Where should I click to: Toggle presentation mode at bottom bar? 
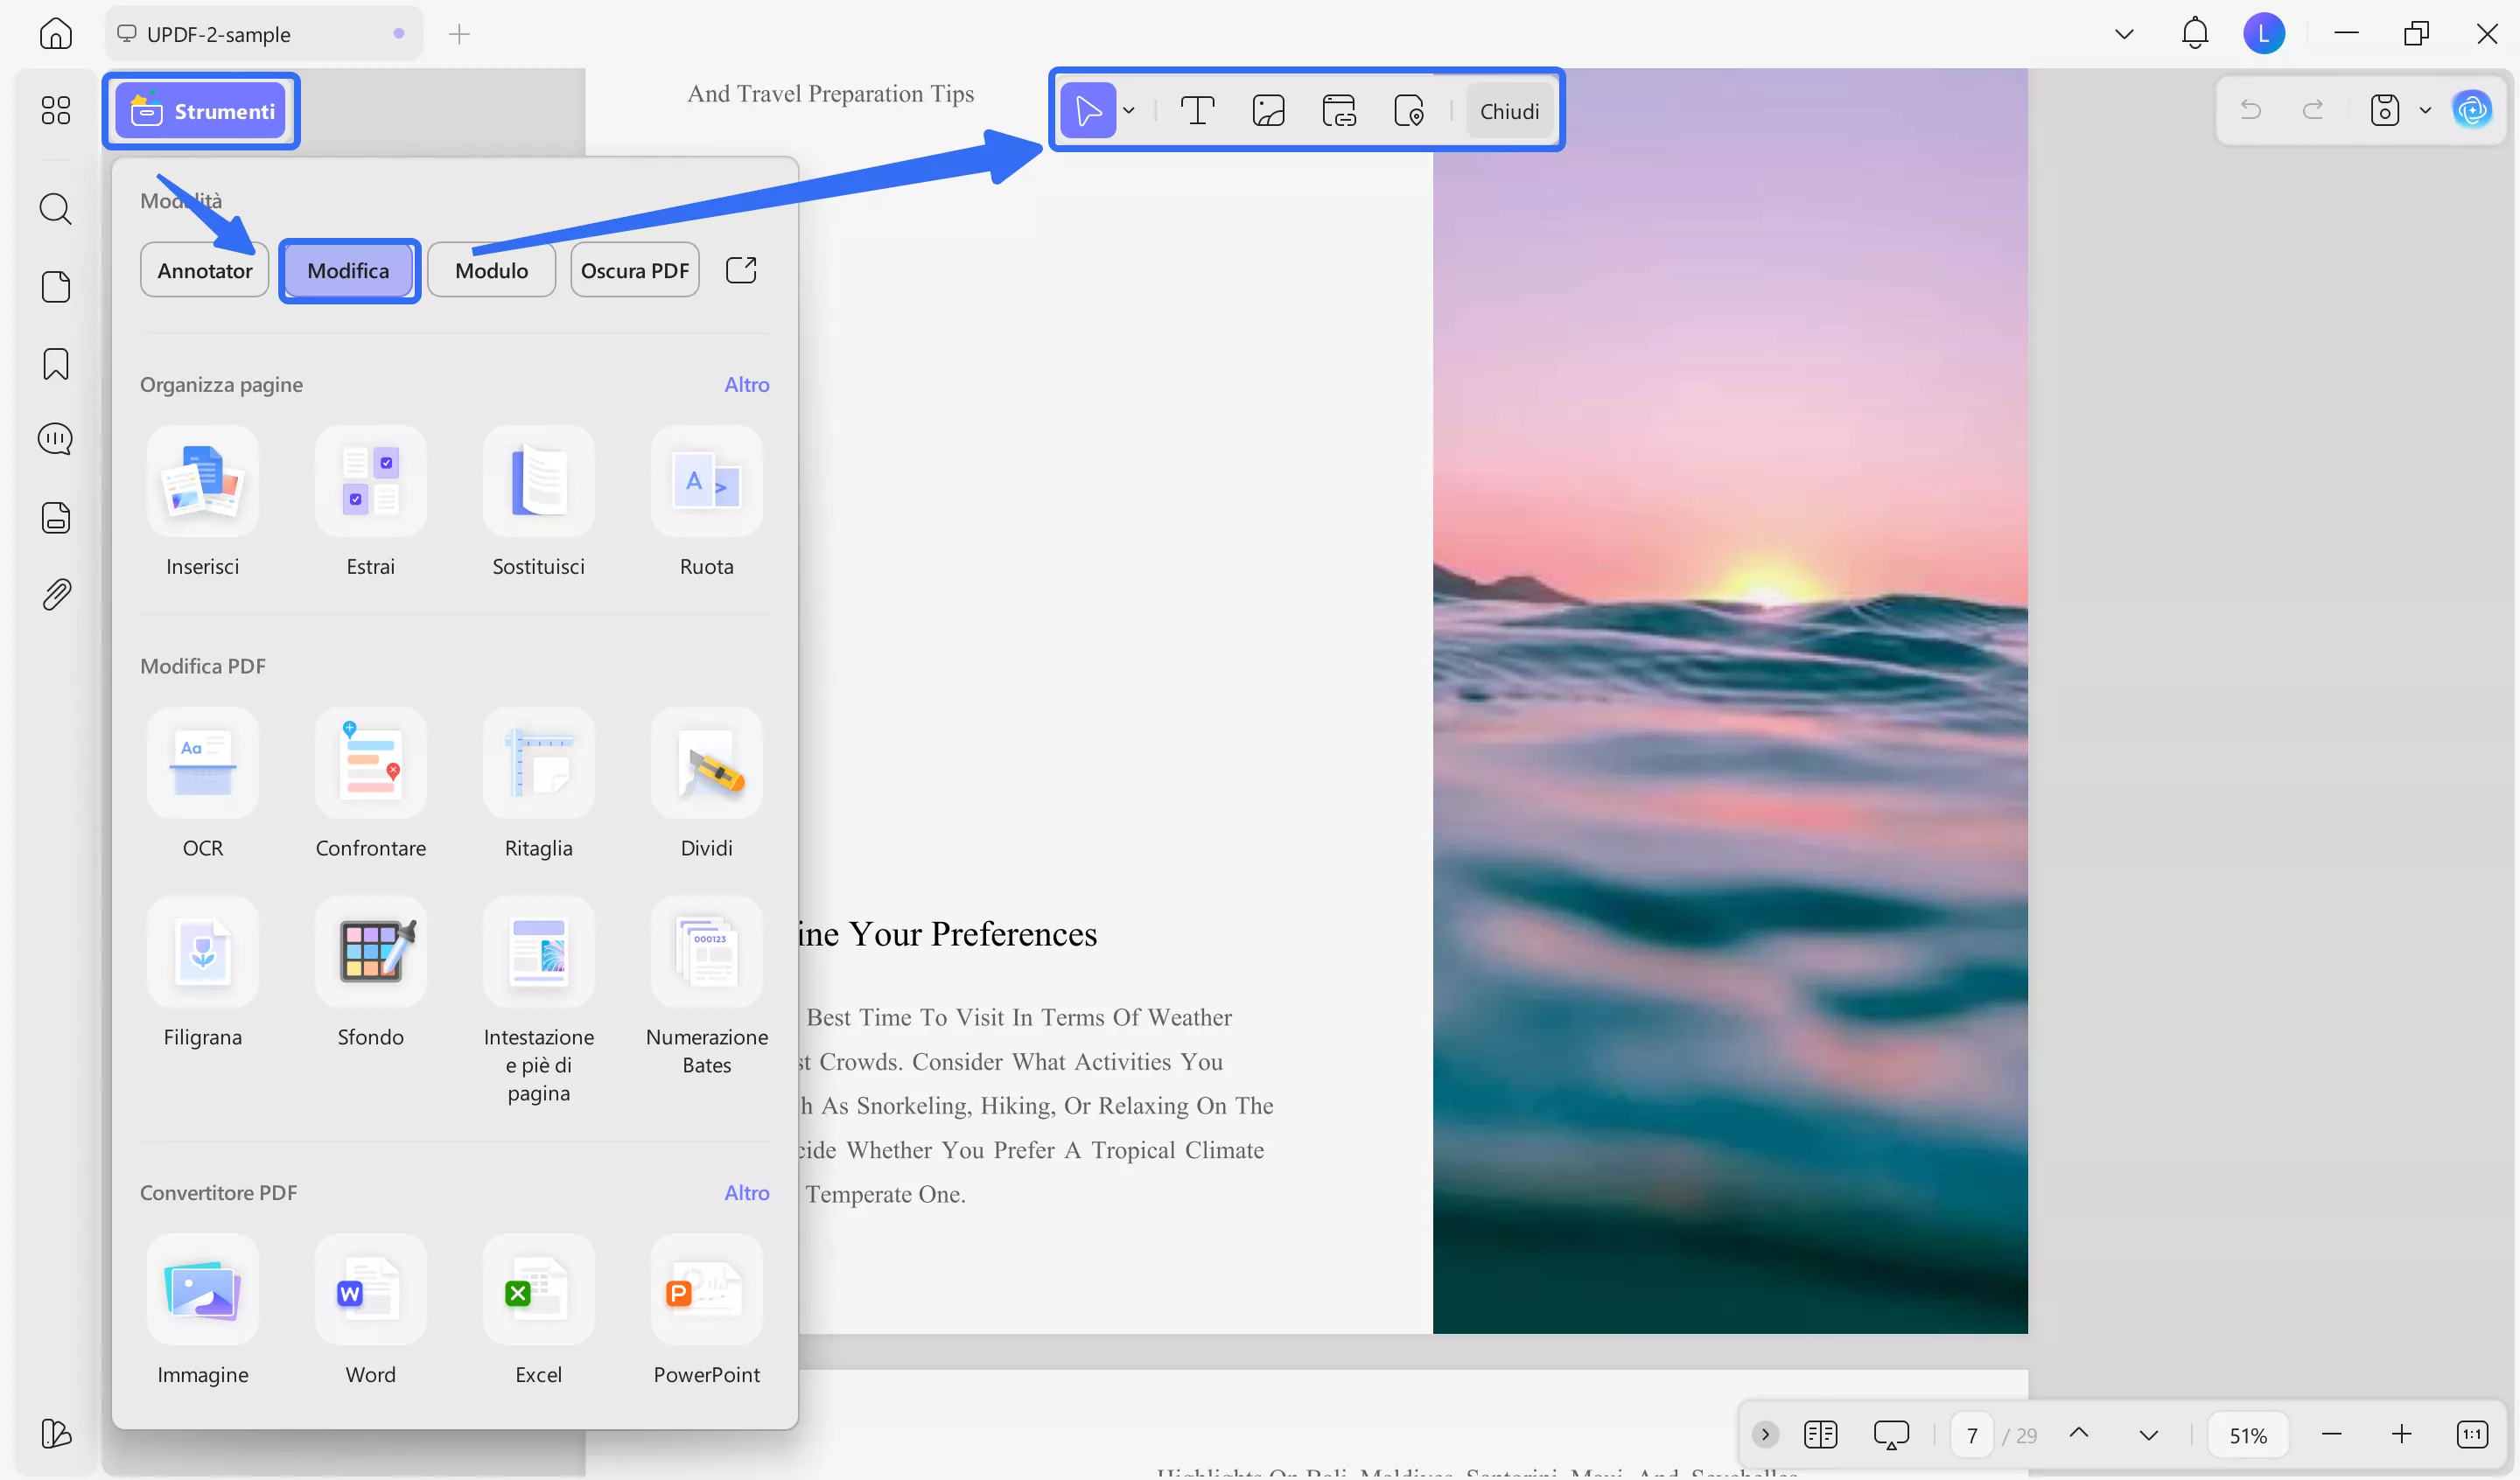coord(1891,1434)
